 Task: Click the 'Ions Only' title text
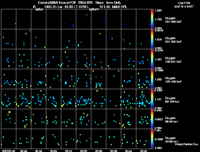point(114,2)
